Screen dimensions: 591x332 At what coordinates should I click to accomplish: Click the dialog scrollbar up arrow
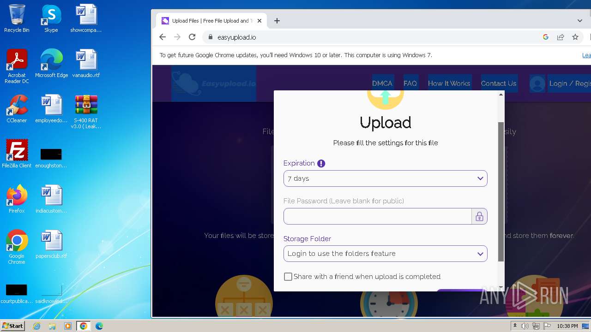point(501,94)
